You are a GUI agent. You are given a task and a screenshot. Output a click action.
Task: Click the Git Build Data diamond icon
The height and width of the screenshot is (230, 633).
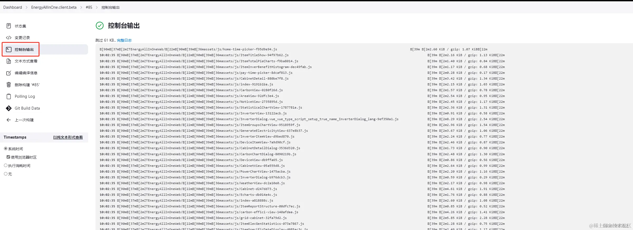pos(9,108)
